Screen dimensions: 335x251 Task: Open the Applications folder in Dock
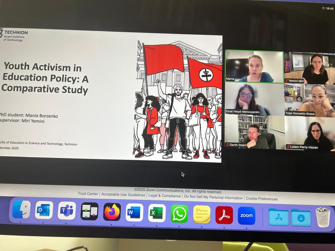[279, 217]
